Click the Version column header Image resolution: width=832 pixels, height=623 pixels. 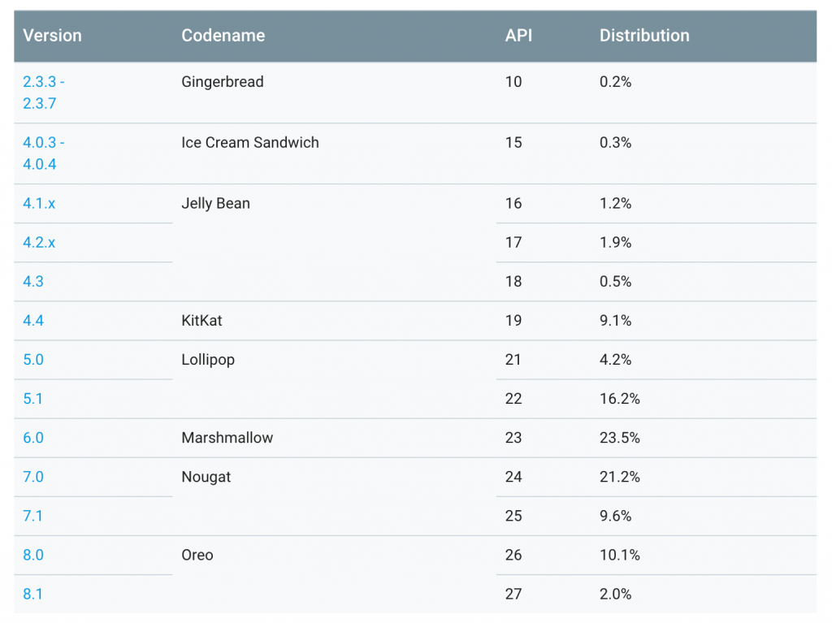[x=52, y=36]
